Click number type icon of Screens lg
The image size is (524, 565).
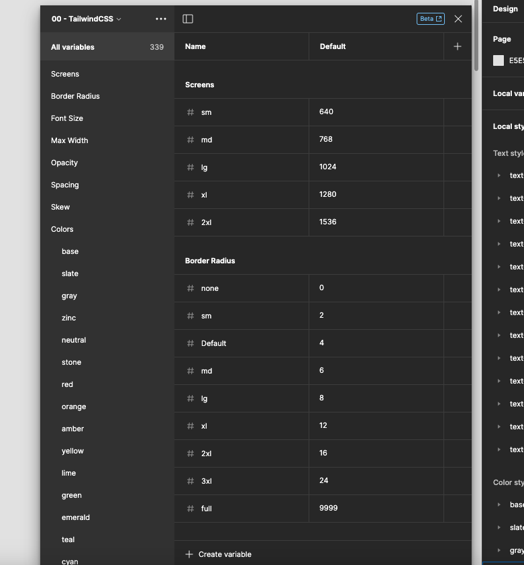(x=191, y=167)
